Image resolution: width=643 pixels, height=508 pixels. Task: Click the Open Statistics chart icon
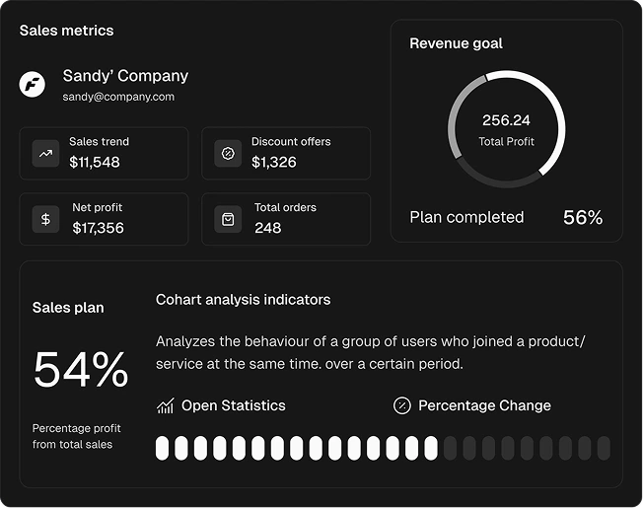click(x=165, y=405)
